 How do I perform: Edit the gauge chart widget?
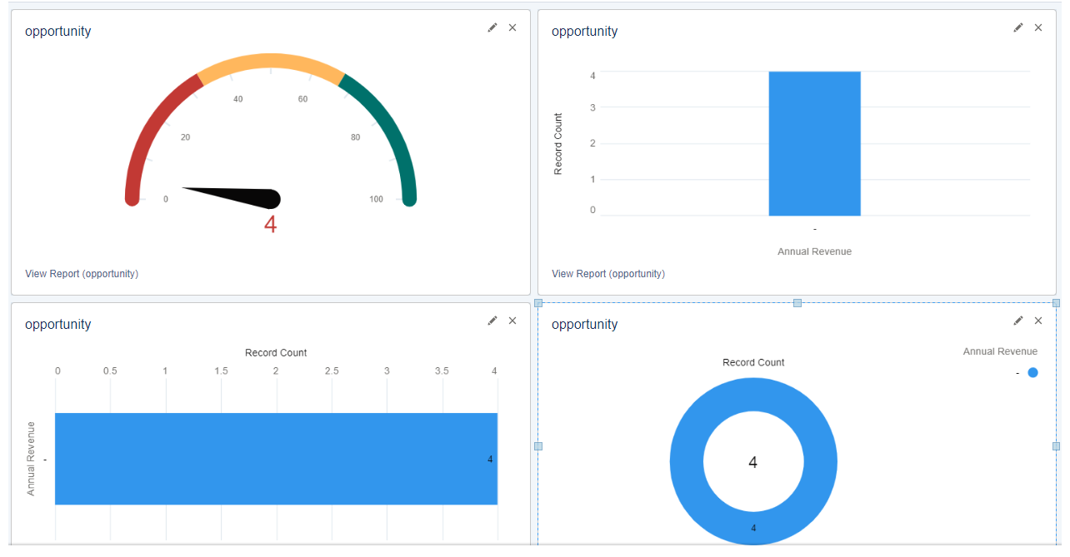[492, 27]
